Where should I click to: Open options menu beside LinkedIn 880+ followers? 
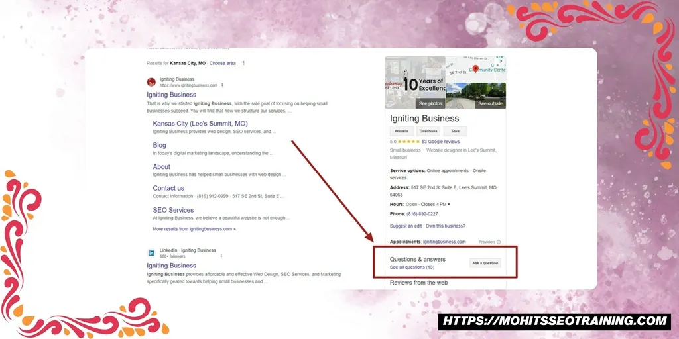click(x=221, y=256)
